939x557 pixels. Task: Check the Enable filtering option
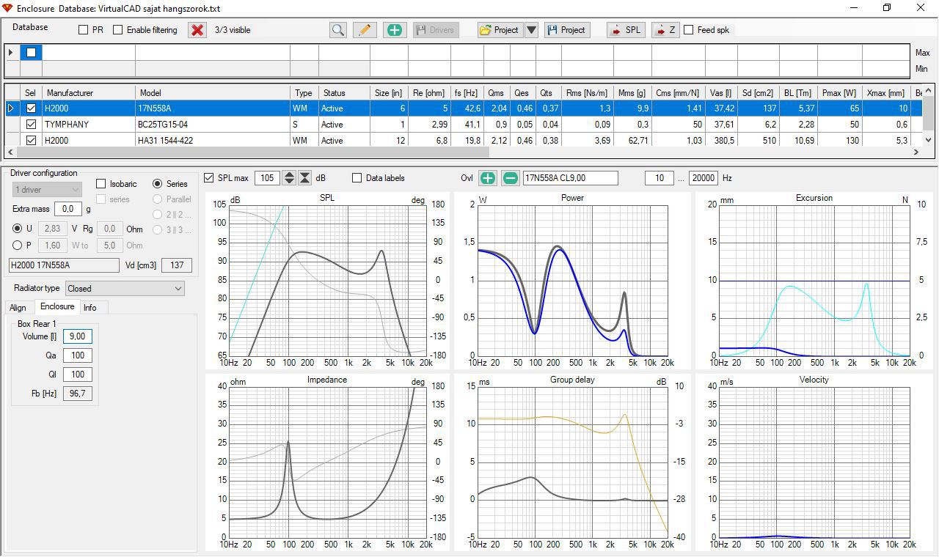[117, 30]
